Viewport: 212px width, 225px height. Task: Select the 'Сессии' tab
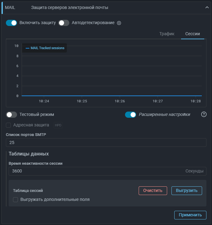pyautogui.click(x=193, y=34)
